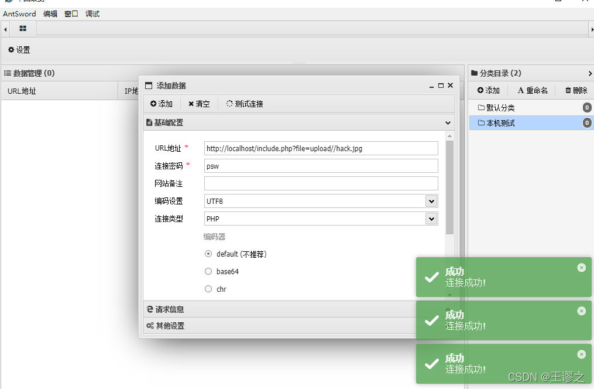Minimize the 添加数据 dialog
The height and width of the screenshot is (389, 594).
click(431, 86)
